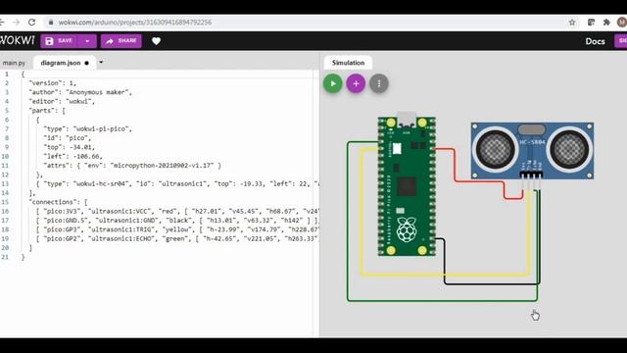Open the file tabs dropdown arrow
Image resolution: width=627 pixels, height=353 pixels.
101,63
